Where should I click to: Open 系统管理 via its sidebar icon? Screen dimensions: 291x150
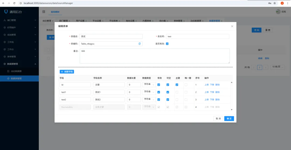coord(5,35)
